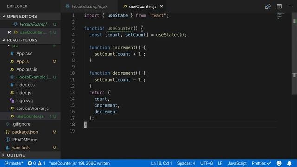Collapse the src folder
297x167 pixels.
click(x=9, y=45)
